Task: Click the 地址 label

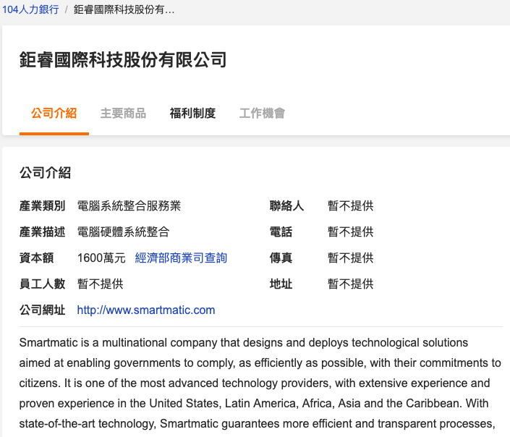Action: point(281,284)
